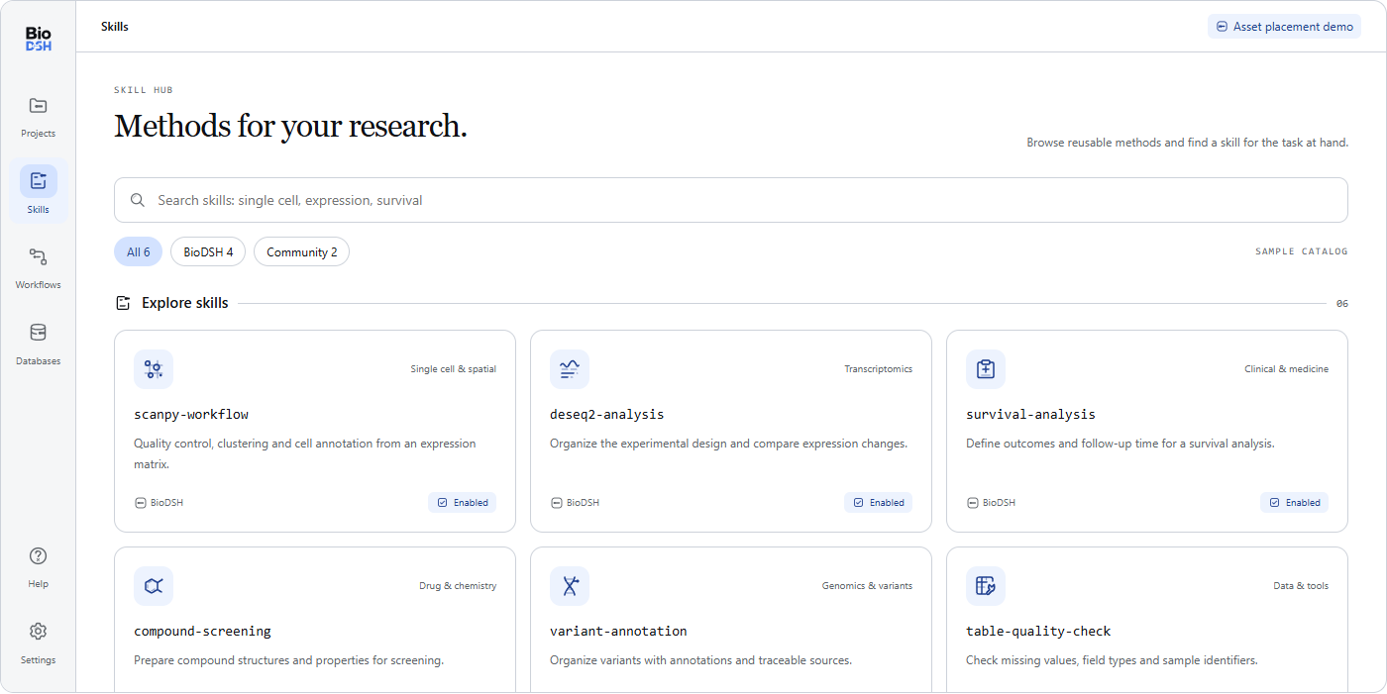Open the compound-screening skill title
This screenshot has height=694, width=1387.
[x=202, y=632]
